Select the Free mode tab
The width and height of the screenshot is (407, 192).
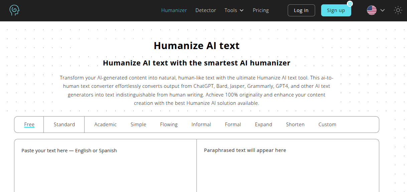(x=29, y=125)
